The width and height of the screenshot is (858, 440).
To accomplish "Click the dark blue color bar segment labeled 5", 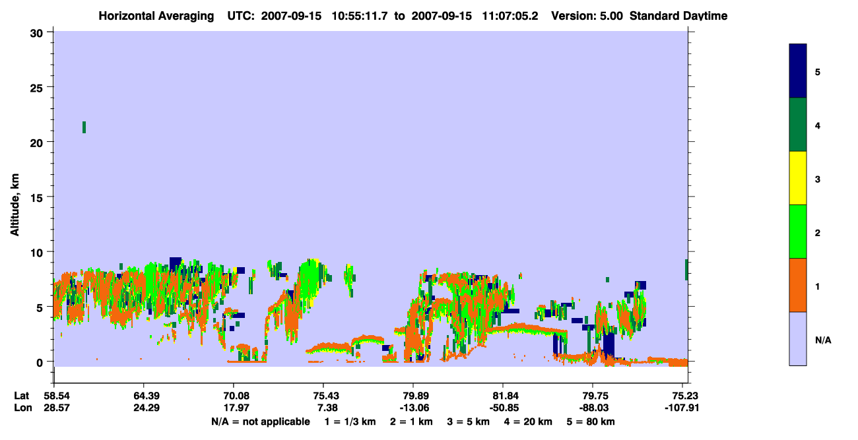I will tap(798, 71).
